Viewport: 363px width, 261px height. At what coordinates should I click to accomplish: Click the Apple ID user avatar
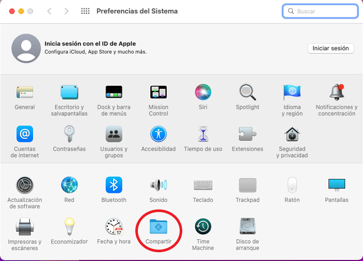coord(26,48)
